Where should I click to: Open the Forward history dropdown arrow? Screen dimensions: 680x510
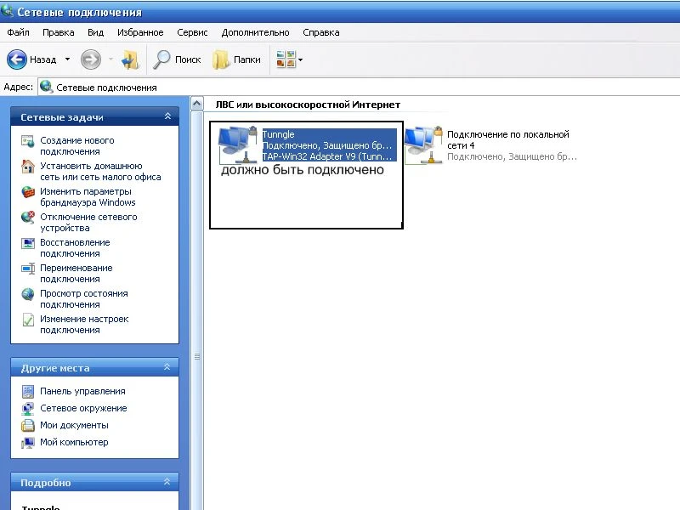(110, 59)
